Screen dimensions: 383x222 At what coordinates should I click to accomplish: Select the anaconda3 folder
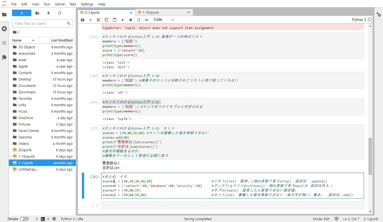point(42,53)
